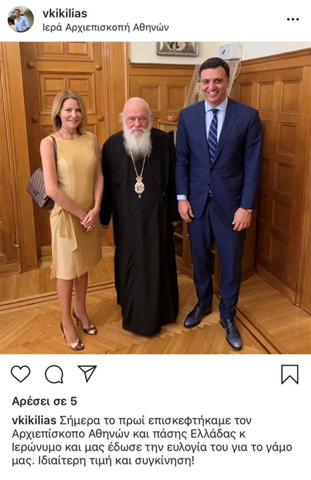Open comments via the speech bubble icon
This screenshot has width=311, height=480.
(x=54, y=374)
